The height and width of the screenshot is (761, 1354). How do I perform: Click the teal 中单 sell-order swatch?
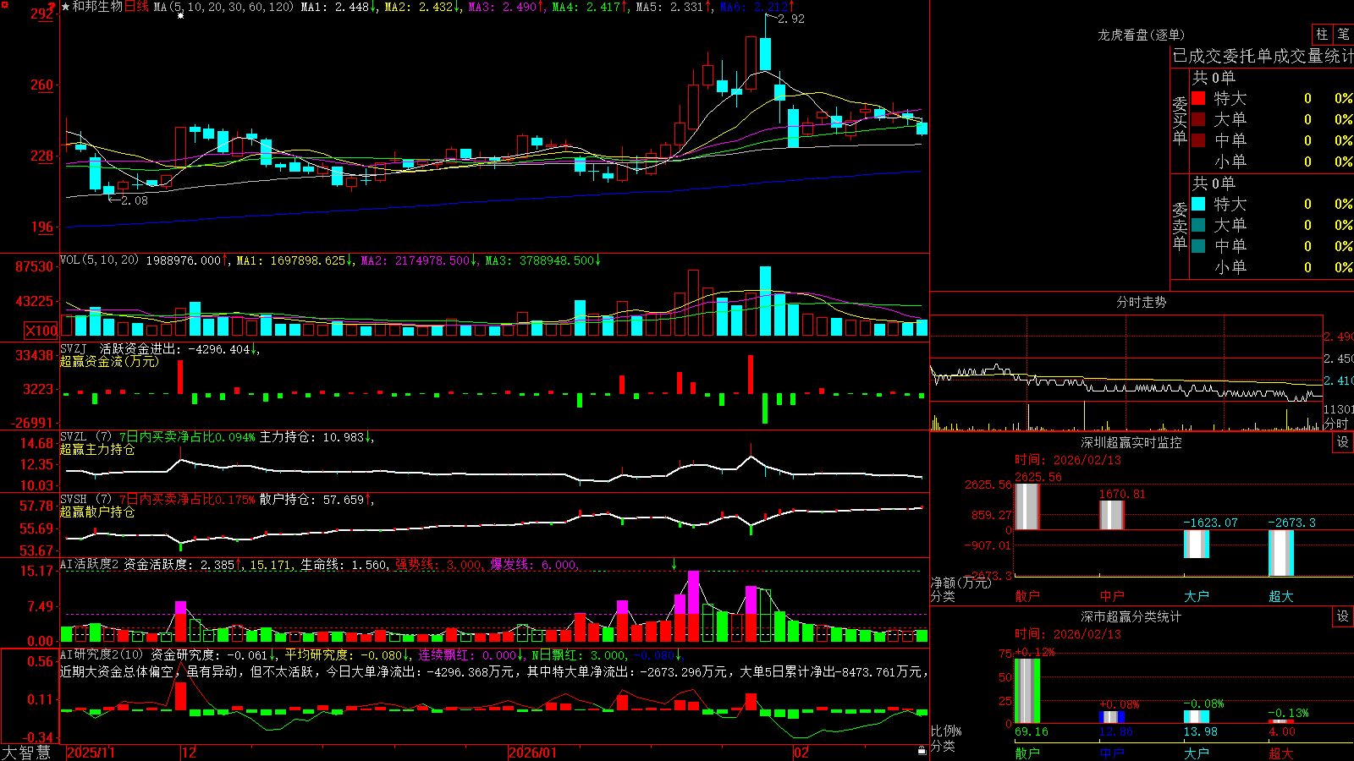point(1198,245)
